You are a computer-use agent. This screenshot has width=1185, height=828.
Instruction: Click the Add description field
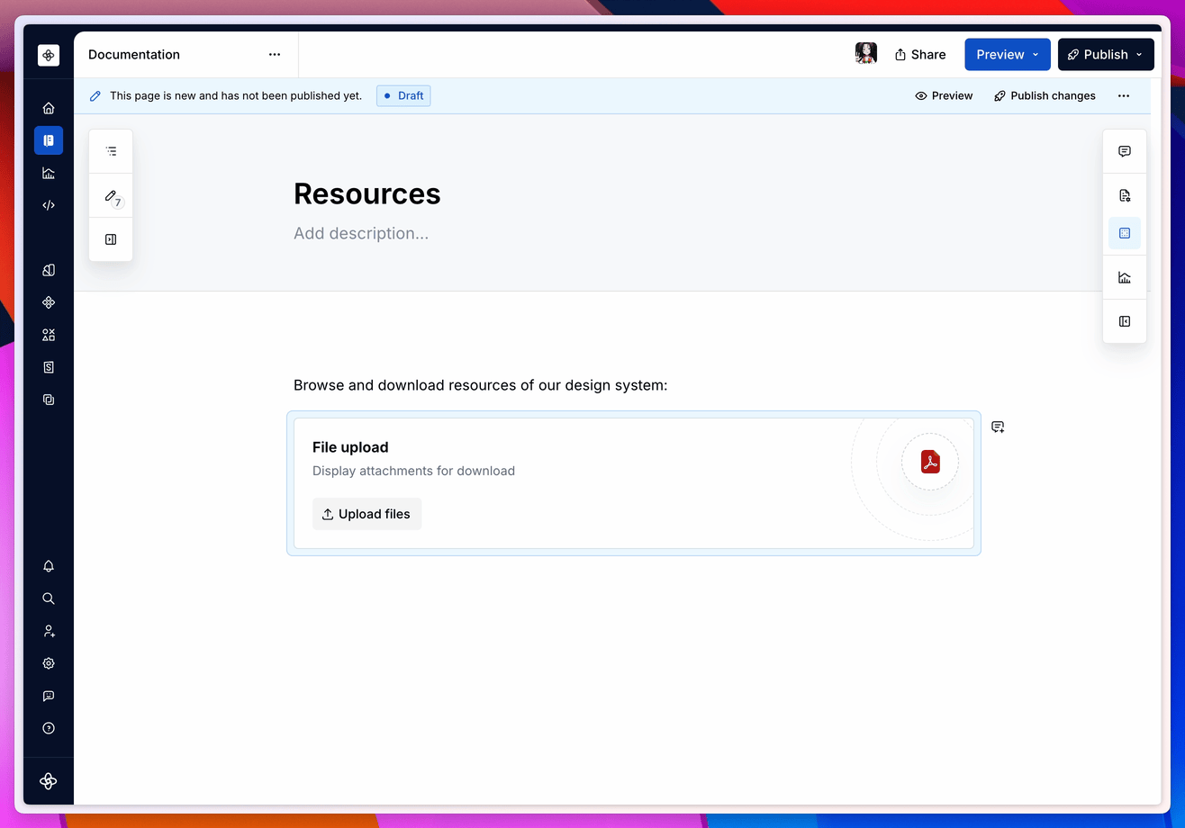coord(361,233)
